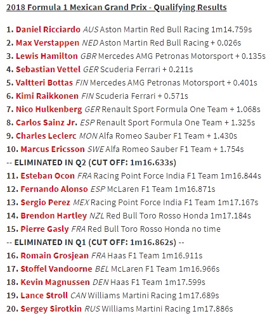Select Charles Leclerc's name link

(x=46, y=136)
